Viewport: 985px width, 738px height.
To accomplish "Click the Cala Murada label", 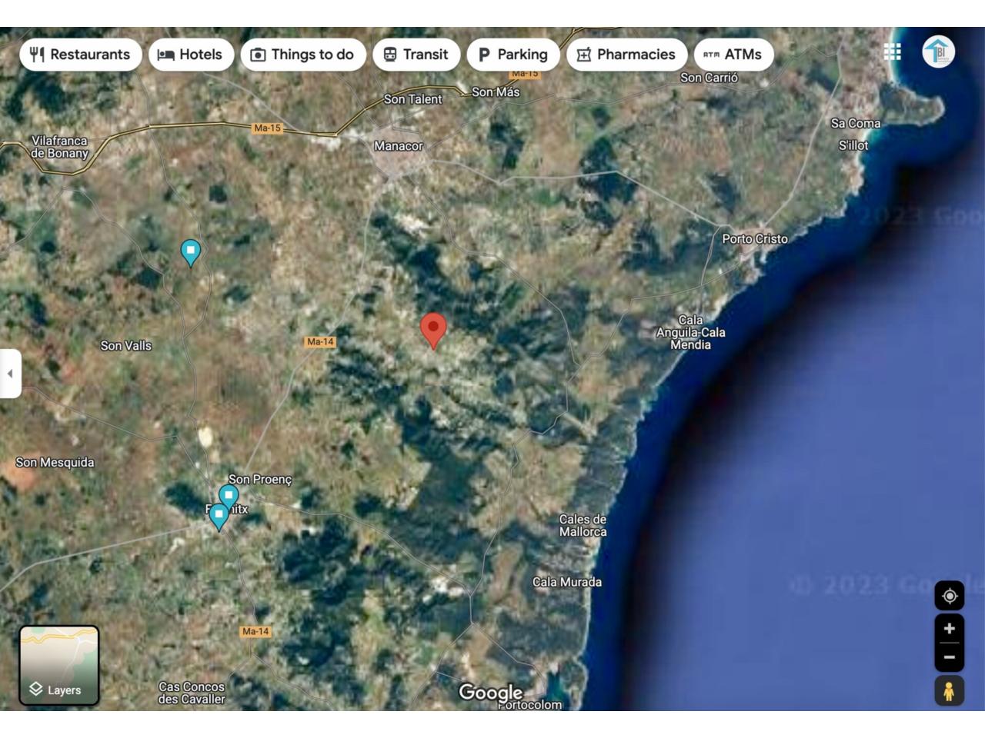I will [x=567, y=582].
